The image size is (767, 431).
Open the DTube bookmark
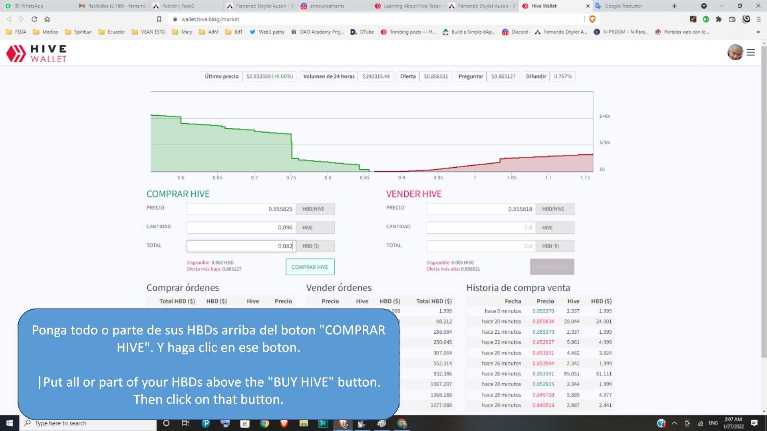362,32
